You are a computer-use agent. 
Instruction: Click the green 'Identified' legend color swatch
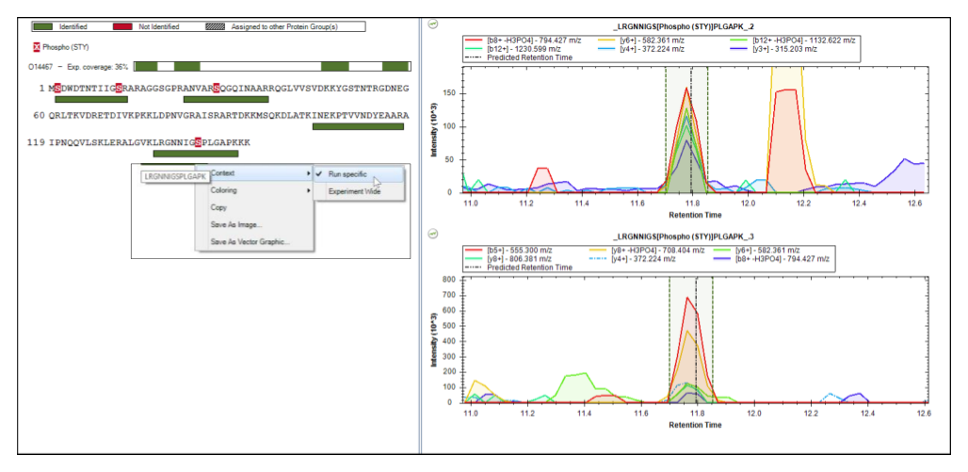point(42,26)
